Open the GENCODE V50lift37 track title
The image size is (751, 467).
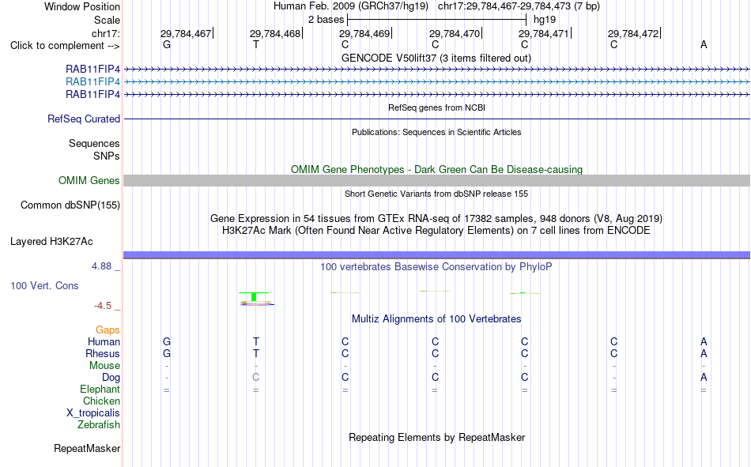436,58
